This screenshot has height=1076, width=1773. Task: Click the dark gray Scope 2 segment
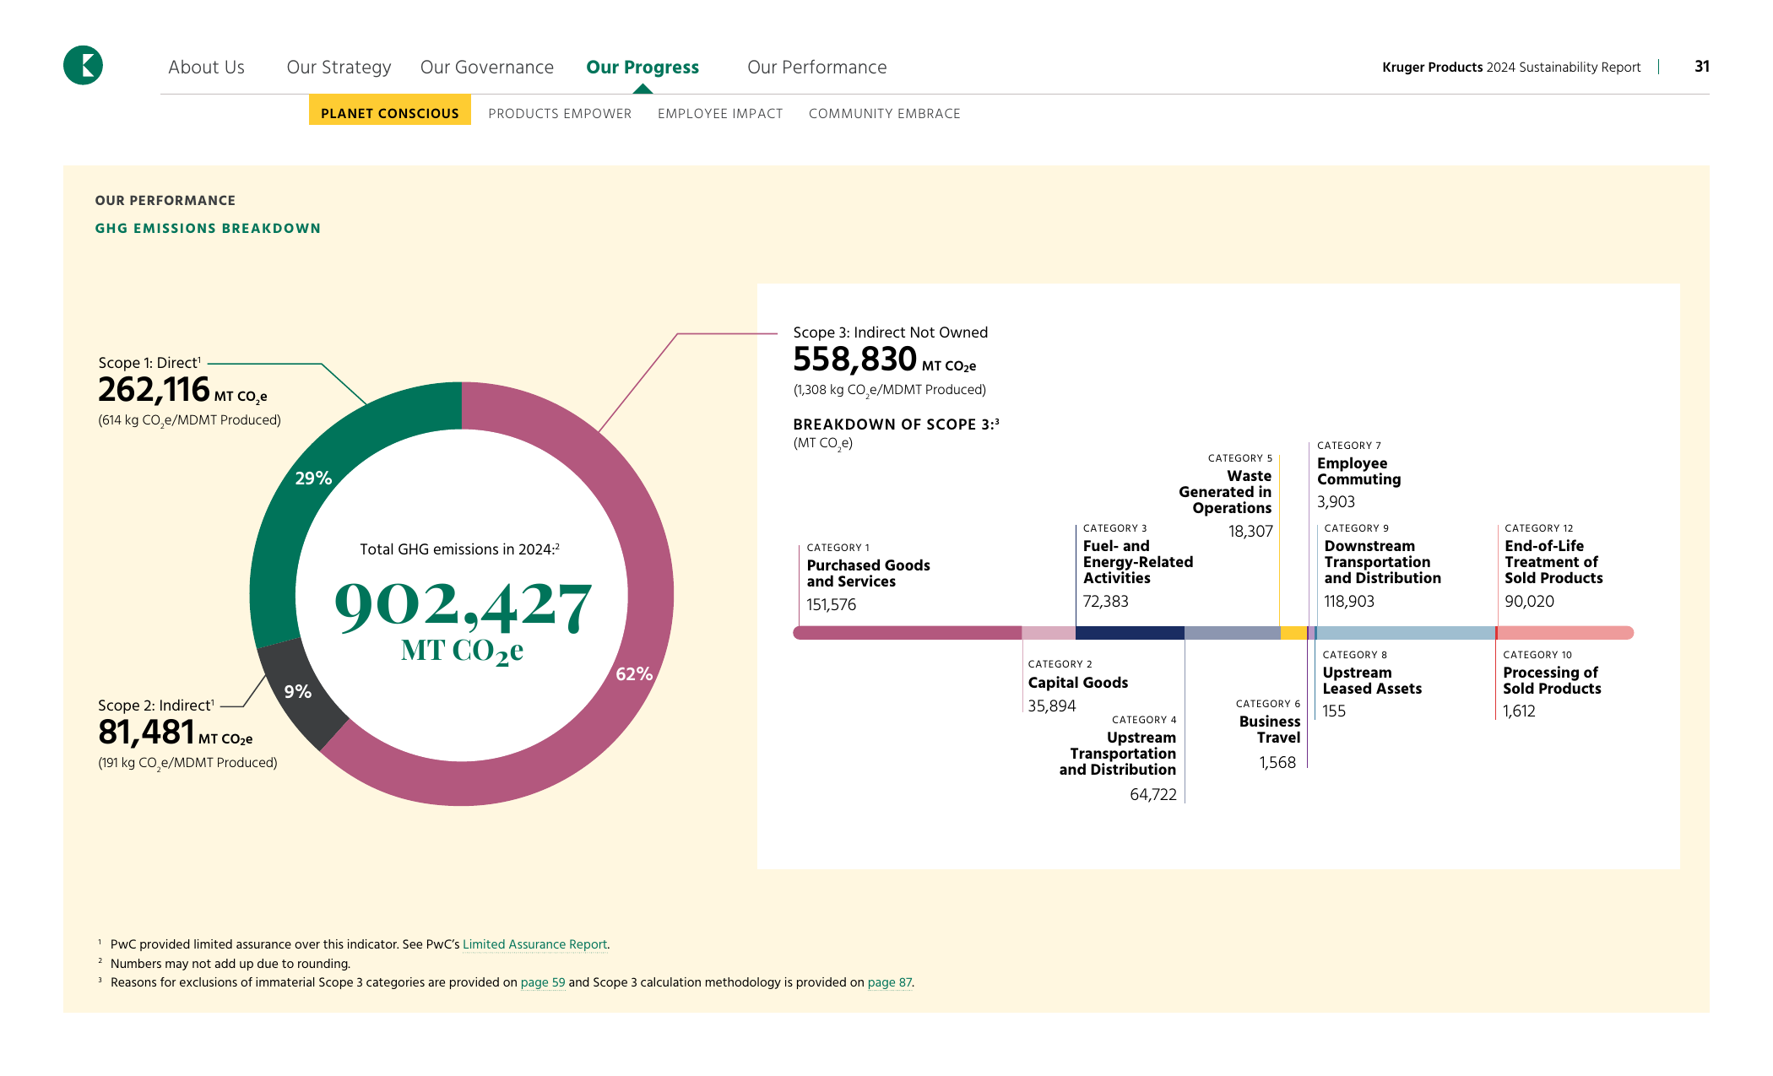[x=298, y=691]
